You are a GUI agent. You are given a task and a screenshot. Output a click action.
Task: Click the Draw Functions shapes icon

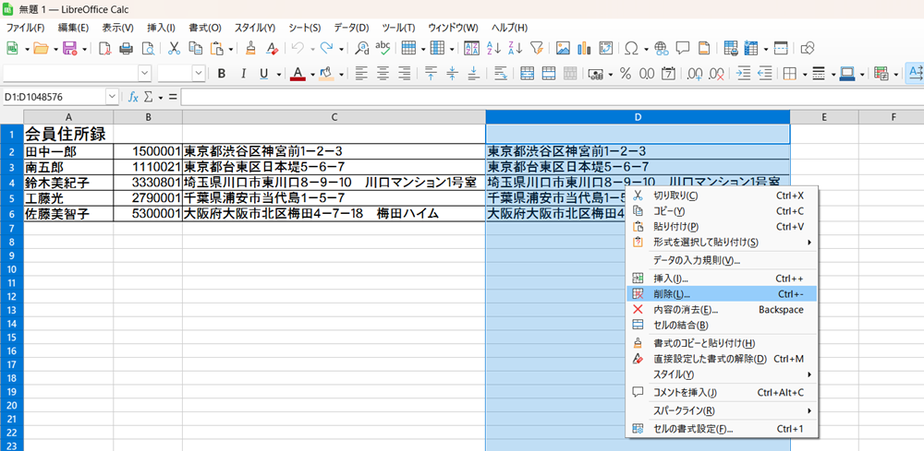coord(808,48)
